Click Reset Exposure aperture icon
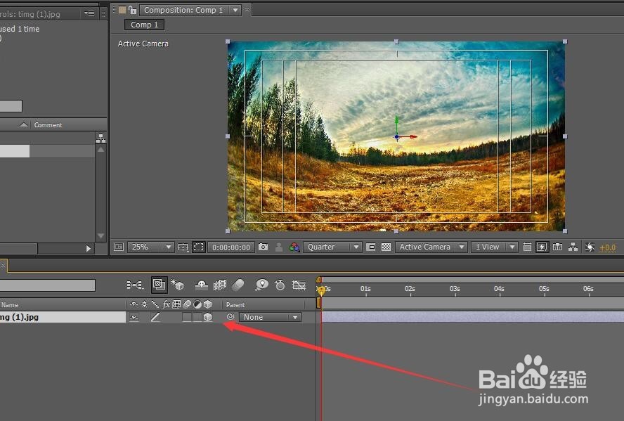This screenshot has height=421, width=624. click(590, 247)
